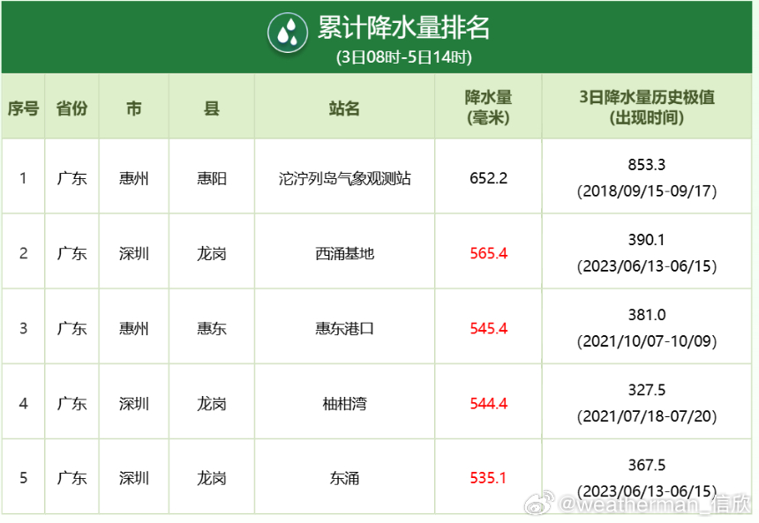Select the 县 column header
The height and width of the screenshot is (523, 759).
(212, 108)
